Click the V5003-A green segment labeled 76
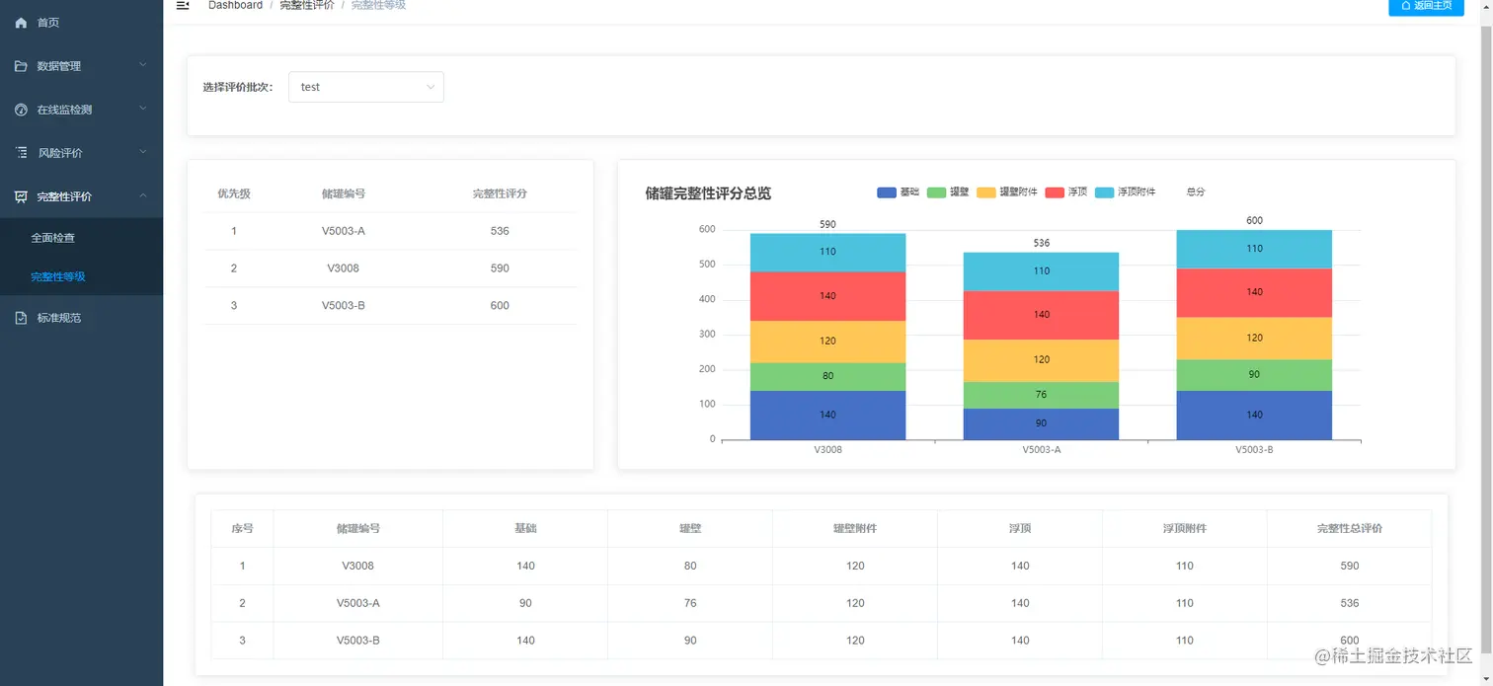 pos(1041,395)
